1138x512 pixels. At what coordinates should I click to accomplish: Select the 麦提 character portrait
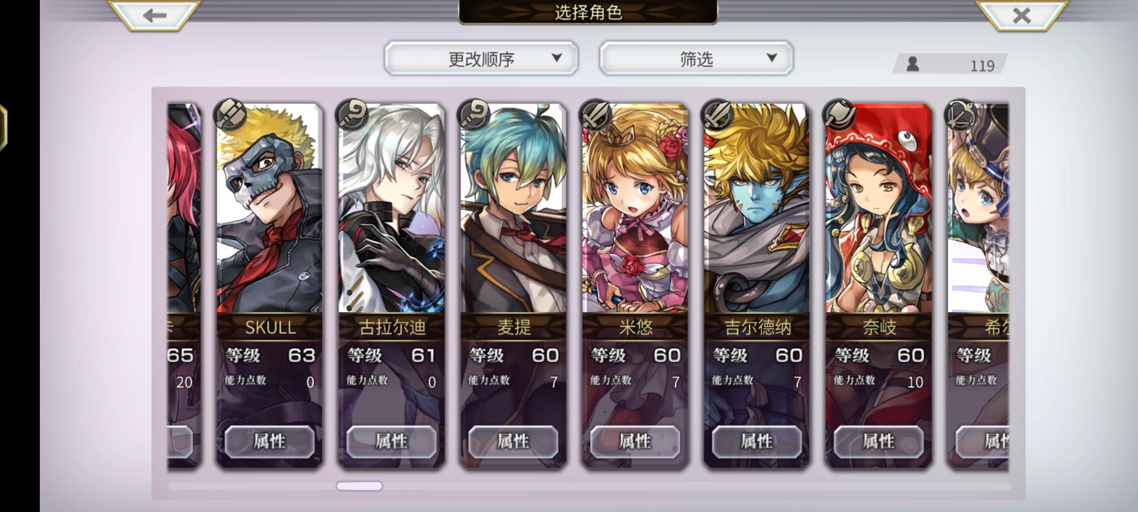click(x=513, y=209)
